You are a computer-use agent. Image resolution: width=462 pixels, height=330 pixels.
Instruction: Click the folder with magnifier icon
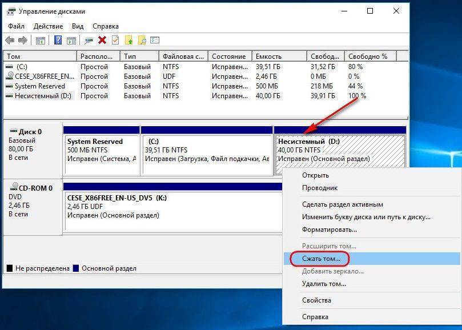pyautogui.click(x=142, y=40)
